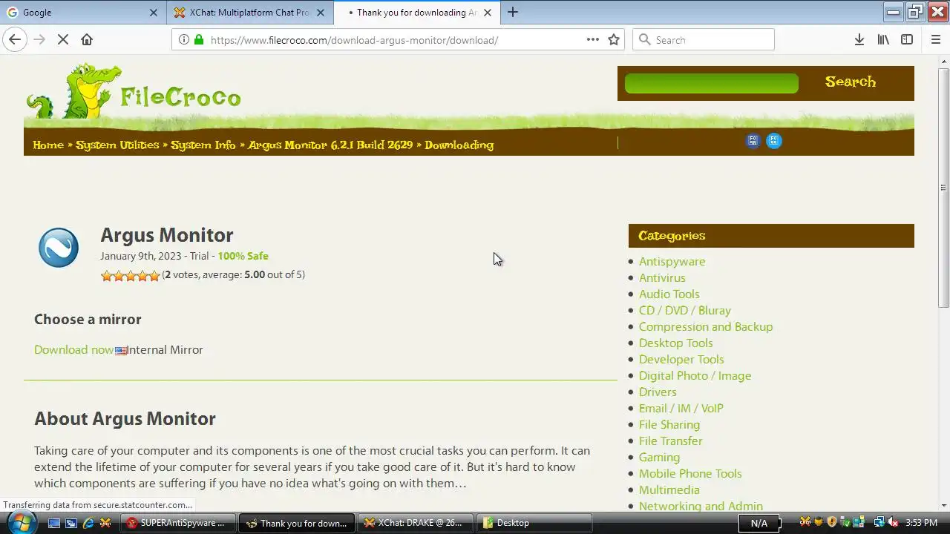Open the Compression and Backup category
This screenshot has width=950, height=534.
[706, 326]
